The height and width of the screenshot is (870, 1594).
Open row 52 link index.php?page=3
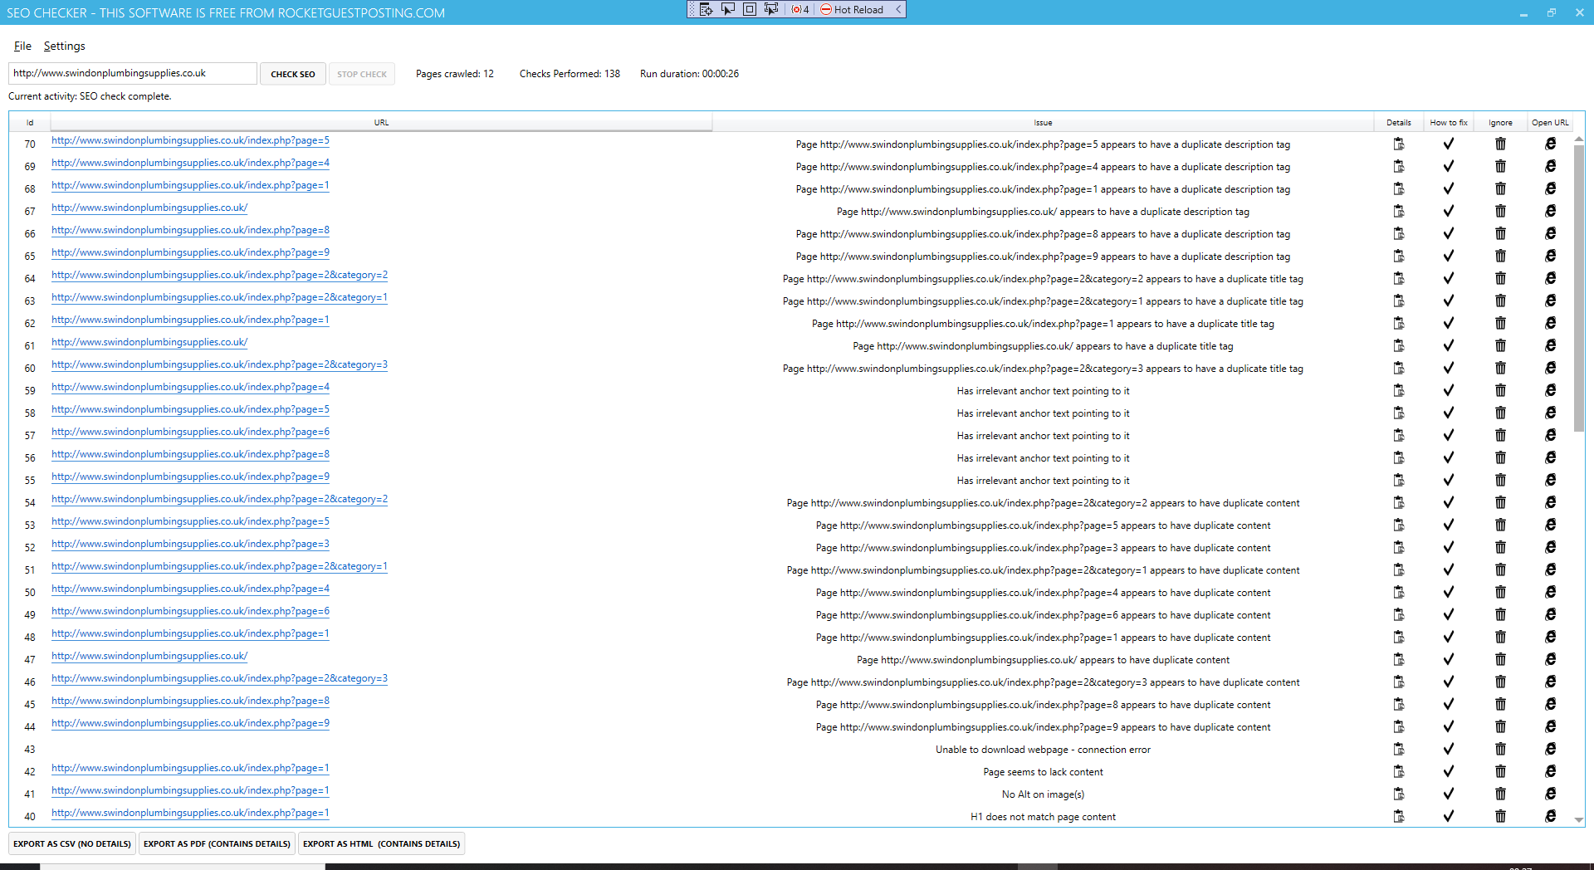pyautogui.click(x=190, y=544)
